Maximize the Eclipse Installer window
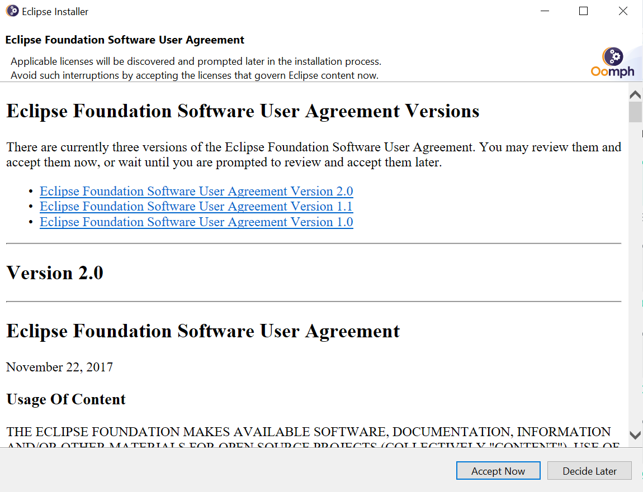The image size is (643, 492). pyautogui.click(x=583, y=11)
